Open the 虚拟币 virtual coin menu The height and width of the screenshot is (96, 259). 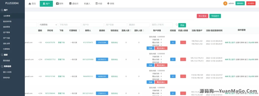[74, 4]
